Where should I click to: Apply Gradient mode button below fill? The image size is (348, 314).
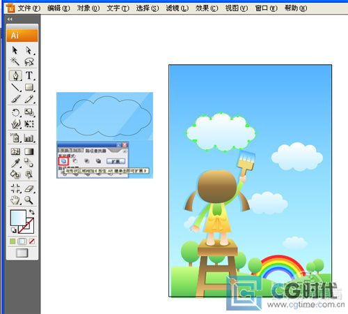[22, 241]
